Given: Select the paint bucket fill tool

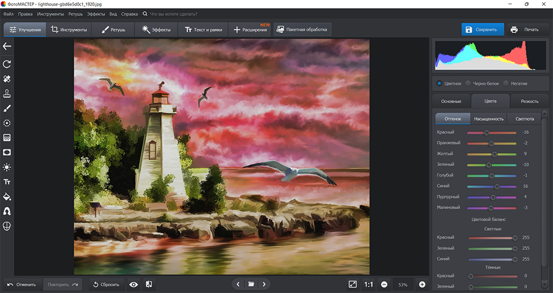Looking at the screenshot, I should coord(7,196).
